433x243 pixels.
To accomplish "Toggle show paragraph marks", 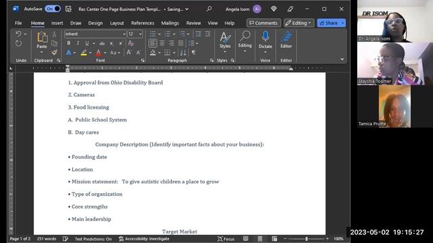I will coord(193,53).
